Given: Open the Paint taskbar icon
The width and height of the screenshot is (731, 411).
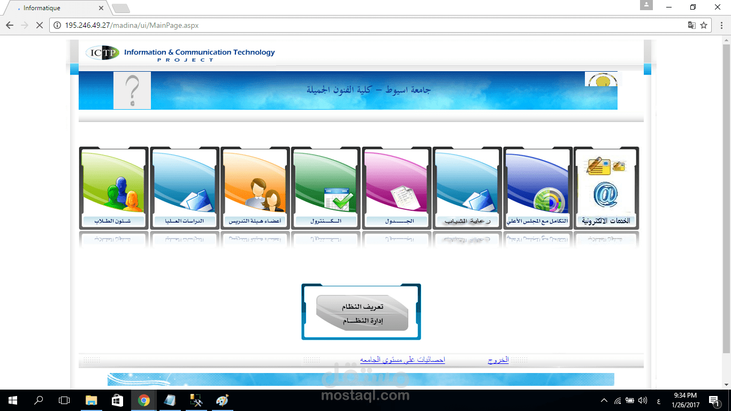Looking at the screenshot, I should (222, 400).
